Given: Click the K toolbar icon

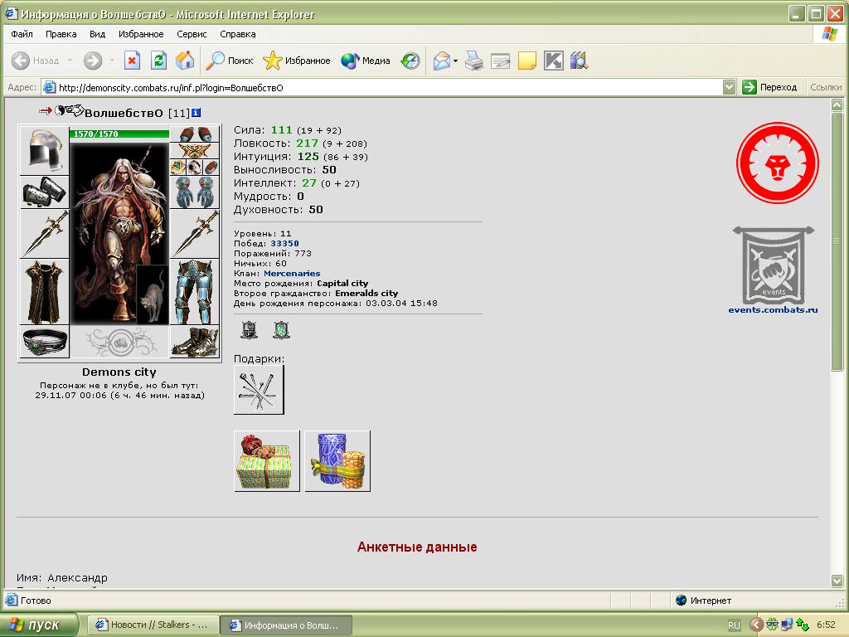Looking at the screenshot, I should pyautogui.click(x=553, y=61).
